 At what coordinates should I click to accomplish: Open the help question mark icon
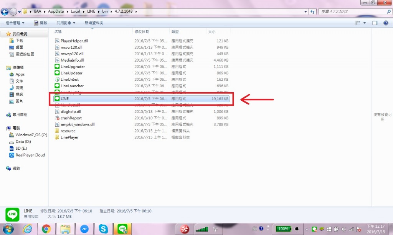(386, 23)
